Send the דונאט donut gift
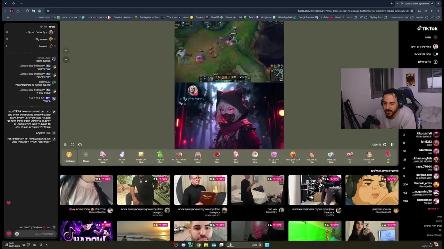Image resolution: width=444 pixels, height=249 pixels. 255,157
